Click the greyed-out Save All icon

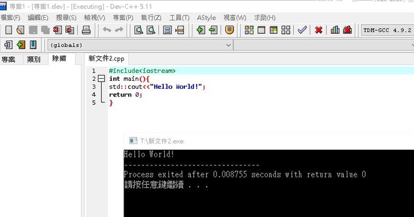pos(45,30)
